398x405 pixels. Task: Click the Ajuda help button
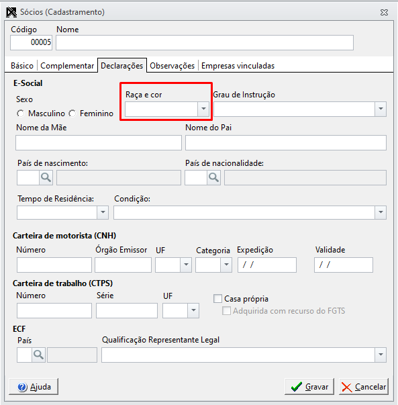point(34,387)
